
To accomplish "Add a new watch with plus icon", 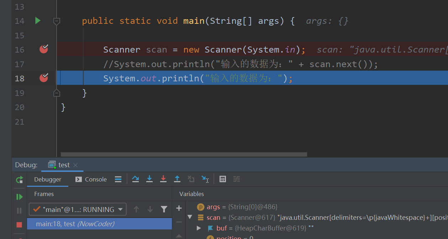I will click(179, 208).
